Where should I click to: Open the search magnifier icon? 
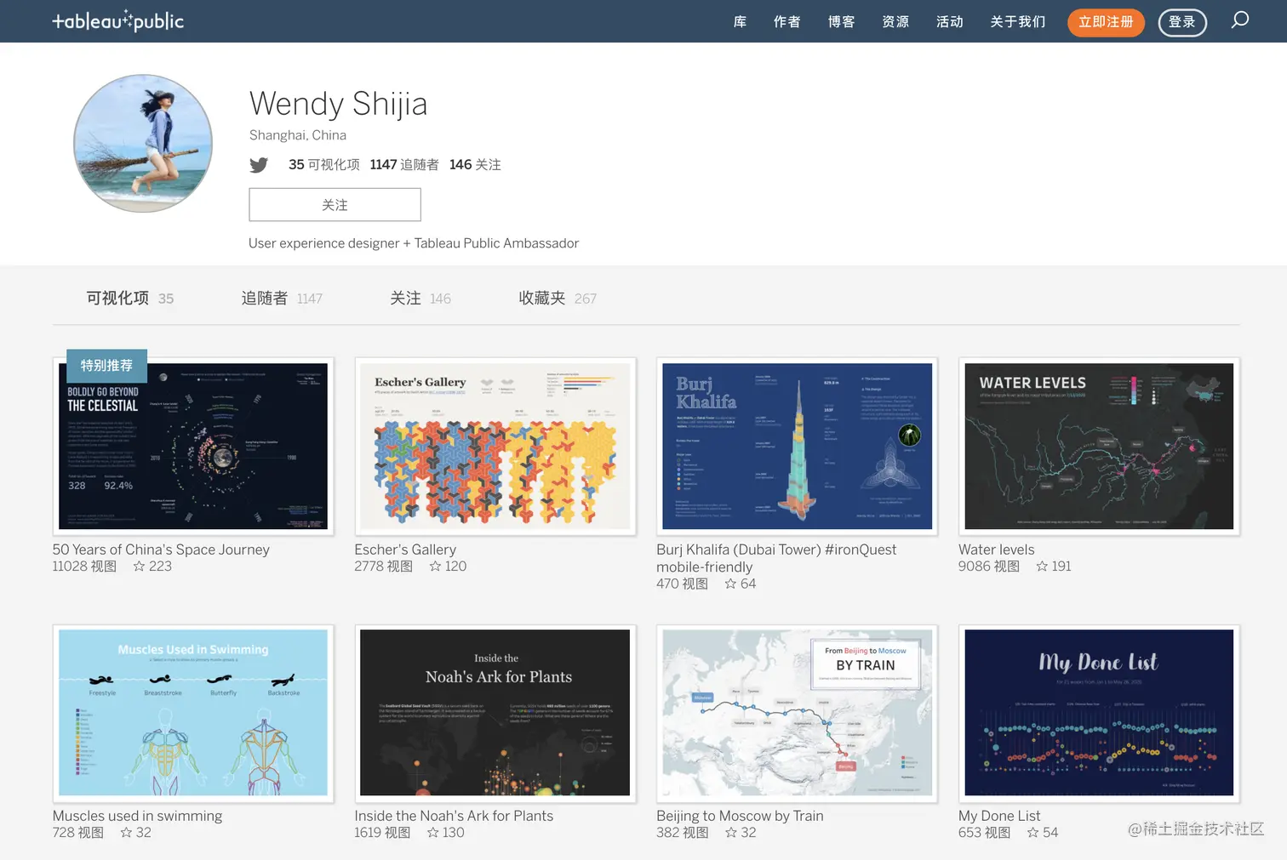pyautogui.click(x=1239, y=20)
